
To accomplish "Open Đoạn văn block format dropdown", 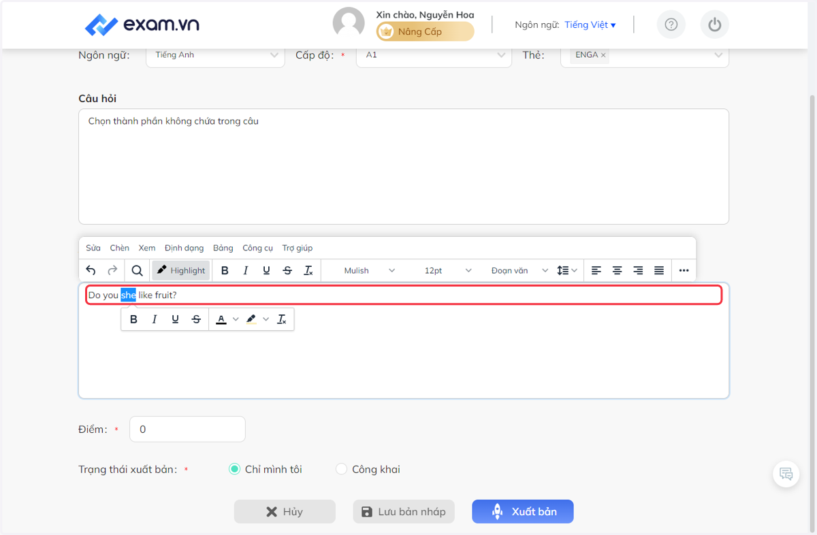I will point(519,270).
